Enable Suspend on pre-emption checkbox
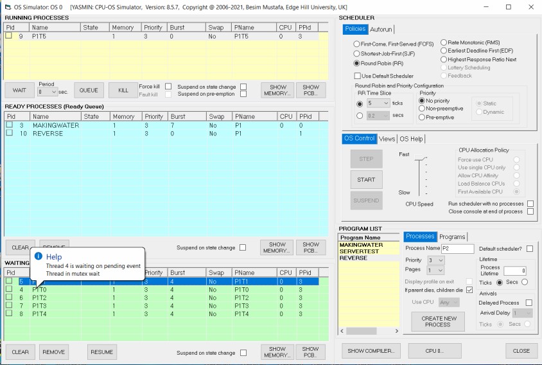Image resolution: width=542 pixels, height=365 pixels. [243, 94]
